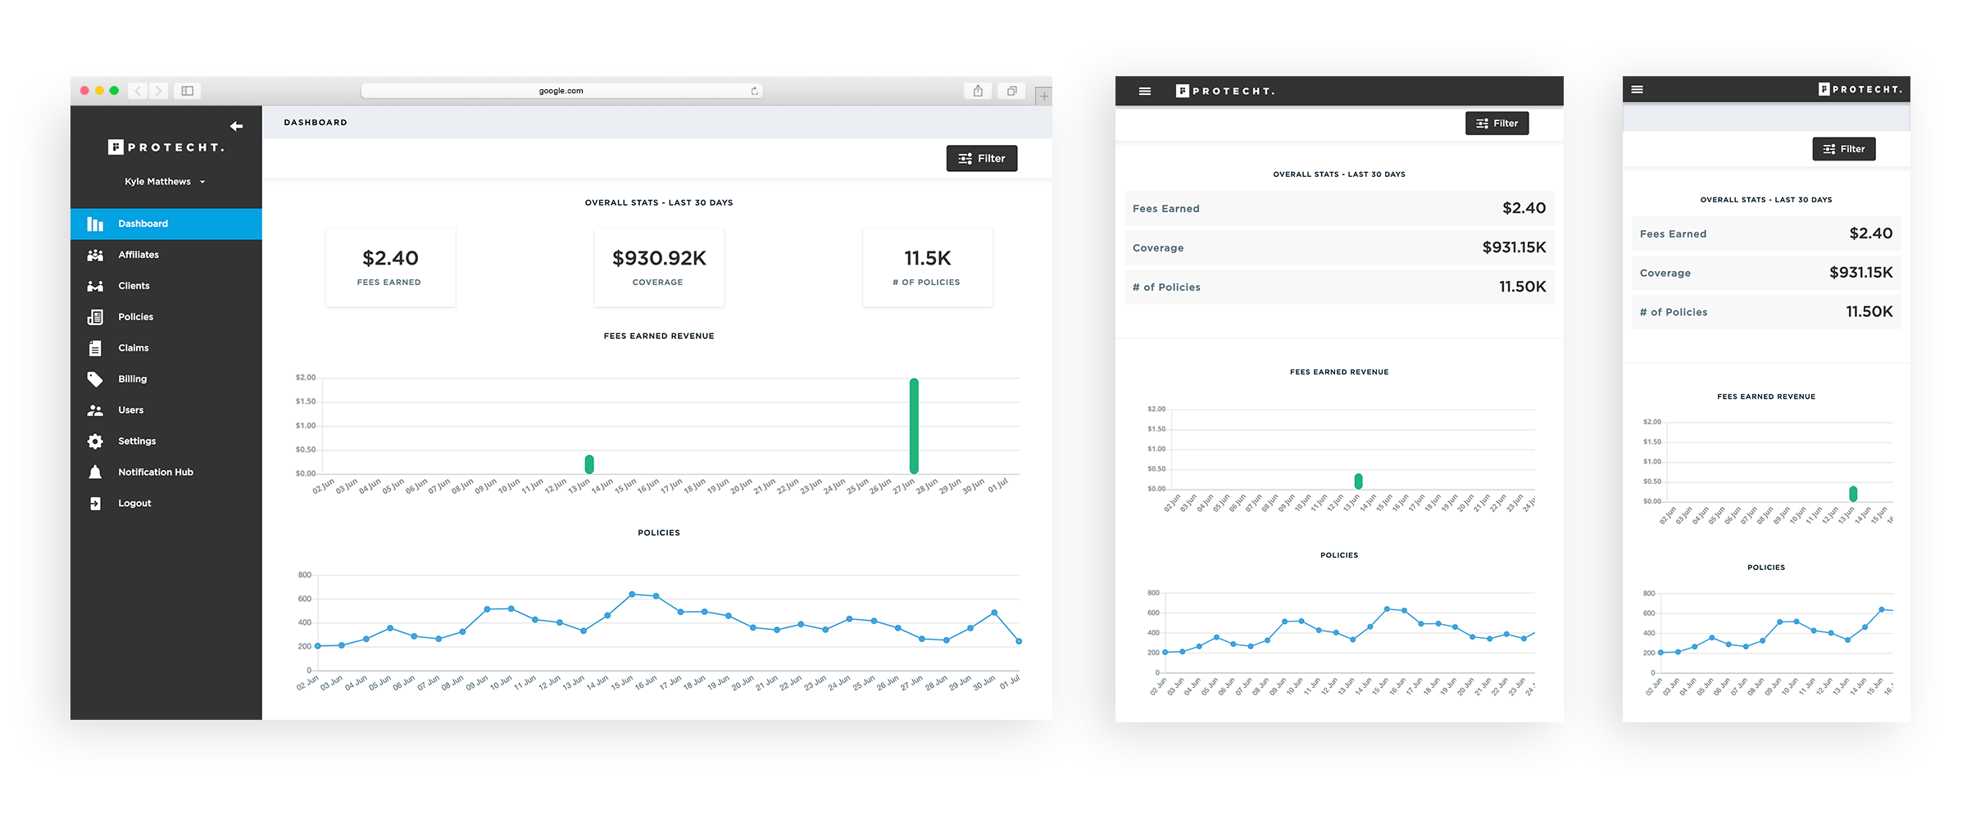Click the Dashboard bar-chart icon in sidebar
Image resolution: width=1967 pixels, height=814 pixels.
click(x=95, y=224)
